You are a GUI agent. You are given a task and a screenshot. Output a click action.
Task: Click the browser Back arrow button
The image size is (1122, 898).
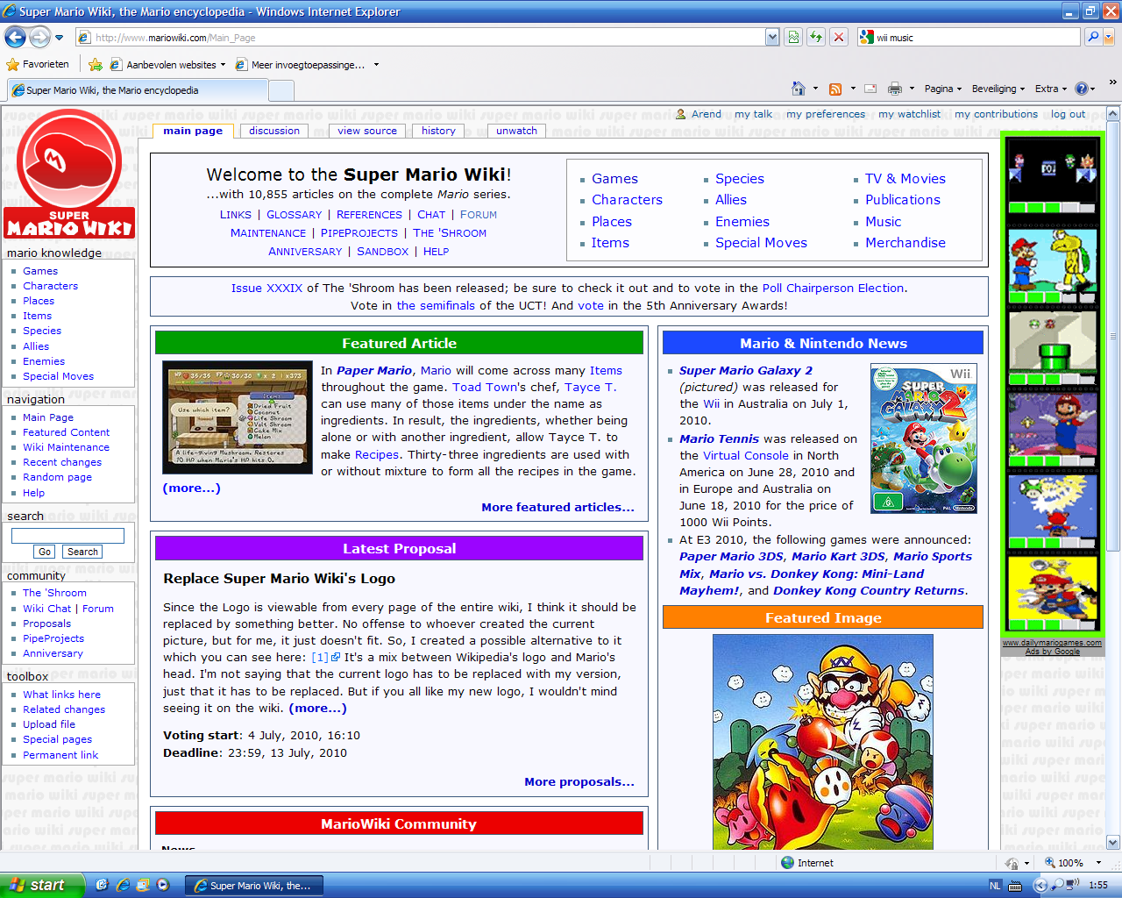coord(15,37)
